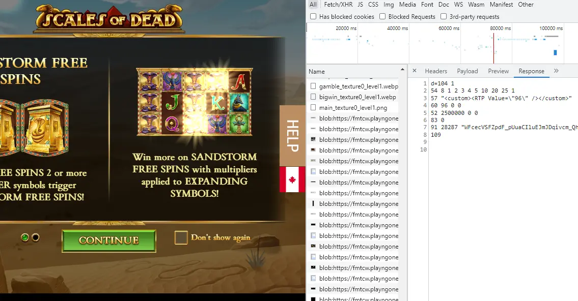
Task: Open the HELP side tab
Action: [x=292, y=135]
